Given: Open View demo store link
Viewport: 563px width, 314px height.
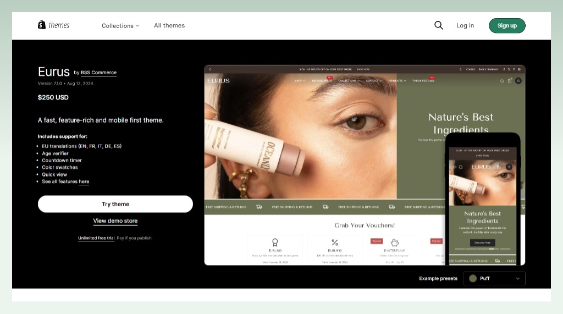Looking at the screenshot, I should (x=115, y=221).
